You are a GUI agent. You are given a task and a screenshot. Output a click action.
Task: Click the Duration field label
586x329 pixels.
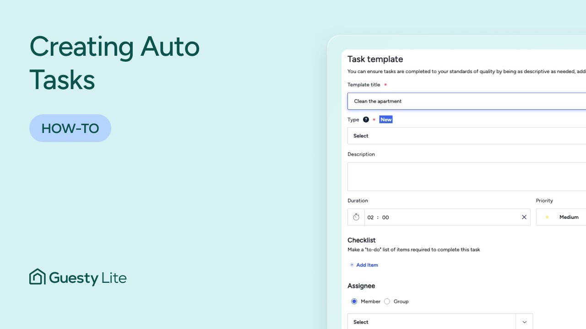(x=358, y=201)
